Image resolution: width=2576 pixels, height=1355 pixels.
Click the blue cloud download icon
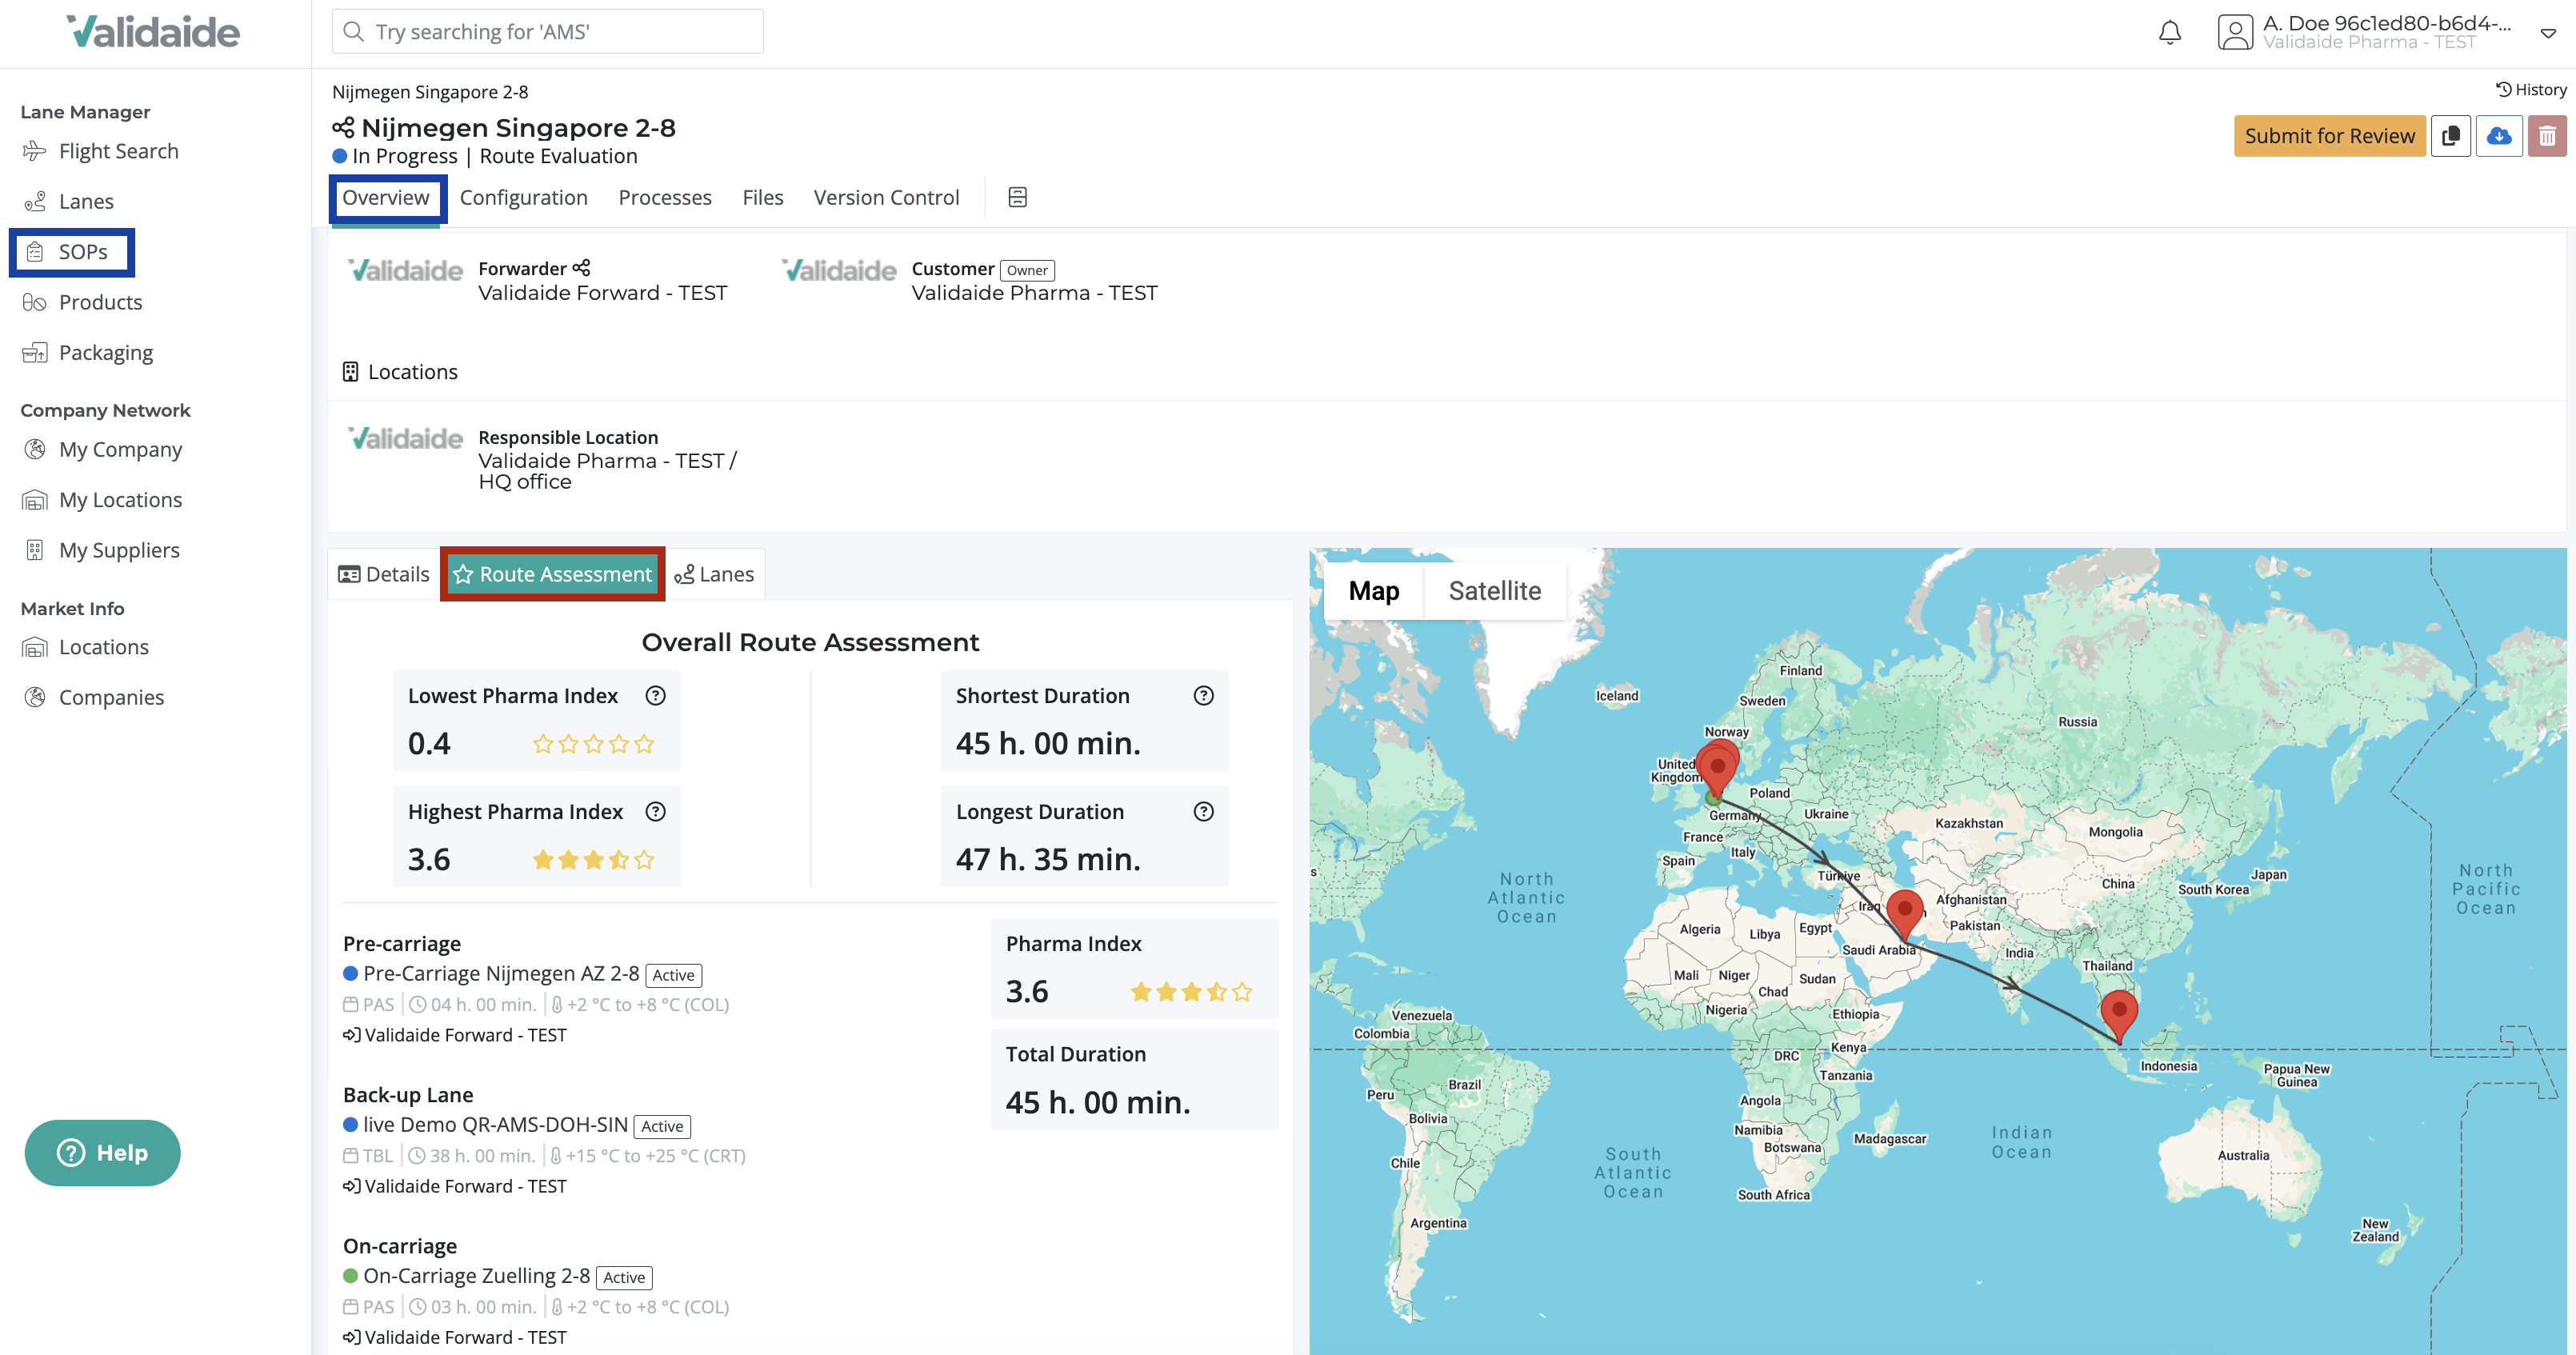click(x=2500, y=136)
